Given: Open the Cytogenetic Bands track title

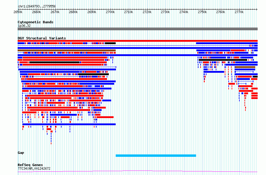Looking at the screenshot, I should [x=36, y=22].
